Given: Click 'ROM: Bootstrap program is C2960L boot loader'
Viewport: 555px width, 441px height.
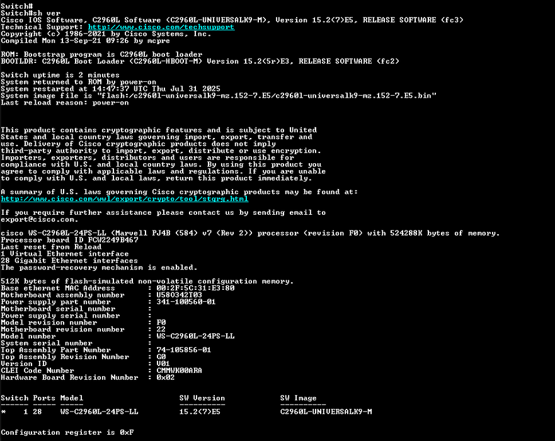Looking at the screenshot, I should (101, 55).
